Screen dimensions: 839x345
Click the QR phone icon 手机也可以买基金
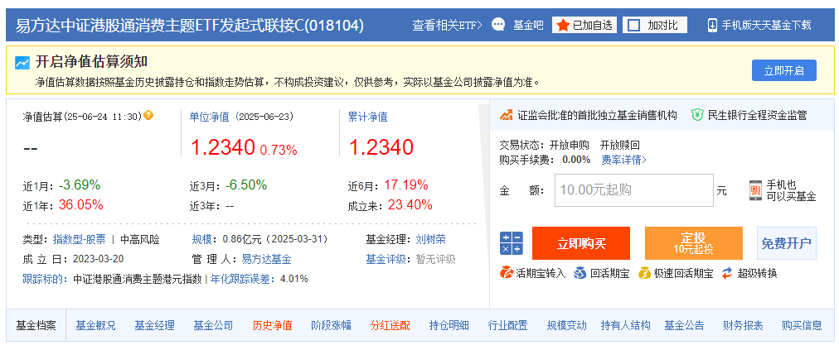(755, 190)
